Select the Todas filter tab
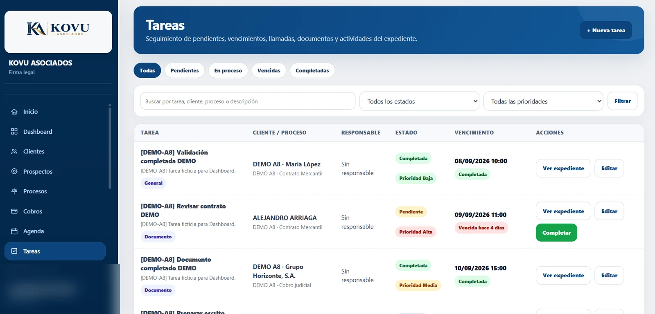The image size is (655, 314). point(147,70)
